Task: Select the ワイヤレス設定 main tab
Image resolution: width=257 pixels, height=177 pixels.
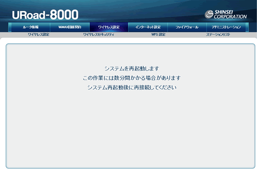Action: point(109,27)
